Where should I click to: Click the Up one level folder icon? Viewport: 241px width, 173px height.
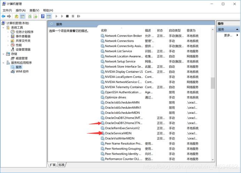pos(16,16)
